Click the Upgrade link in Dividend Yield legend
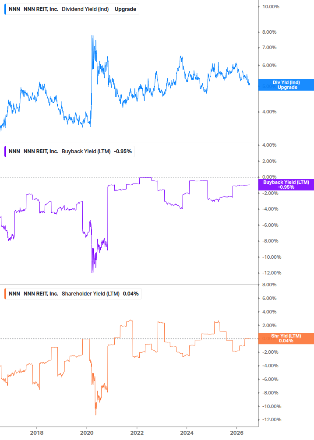The height and width of the screenshot is (440, 314). point(125,9)
